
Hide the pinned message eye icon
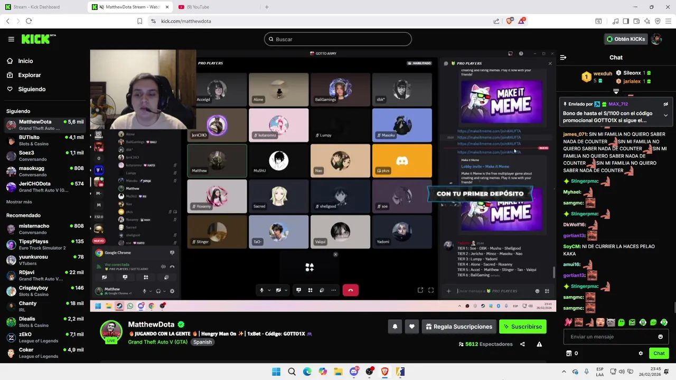click(665, 104)
